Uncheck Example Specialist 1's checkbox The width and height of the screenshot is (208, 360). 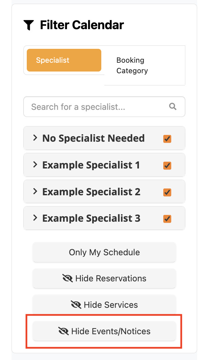167,165
